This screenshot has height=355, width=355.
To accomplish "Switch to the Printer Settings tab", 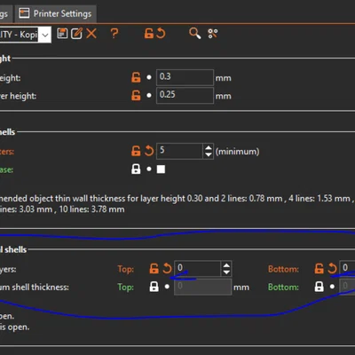I will click(55, 13).
